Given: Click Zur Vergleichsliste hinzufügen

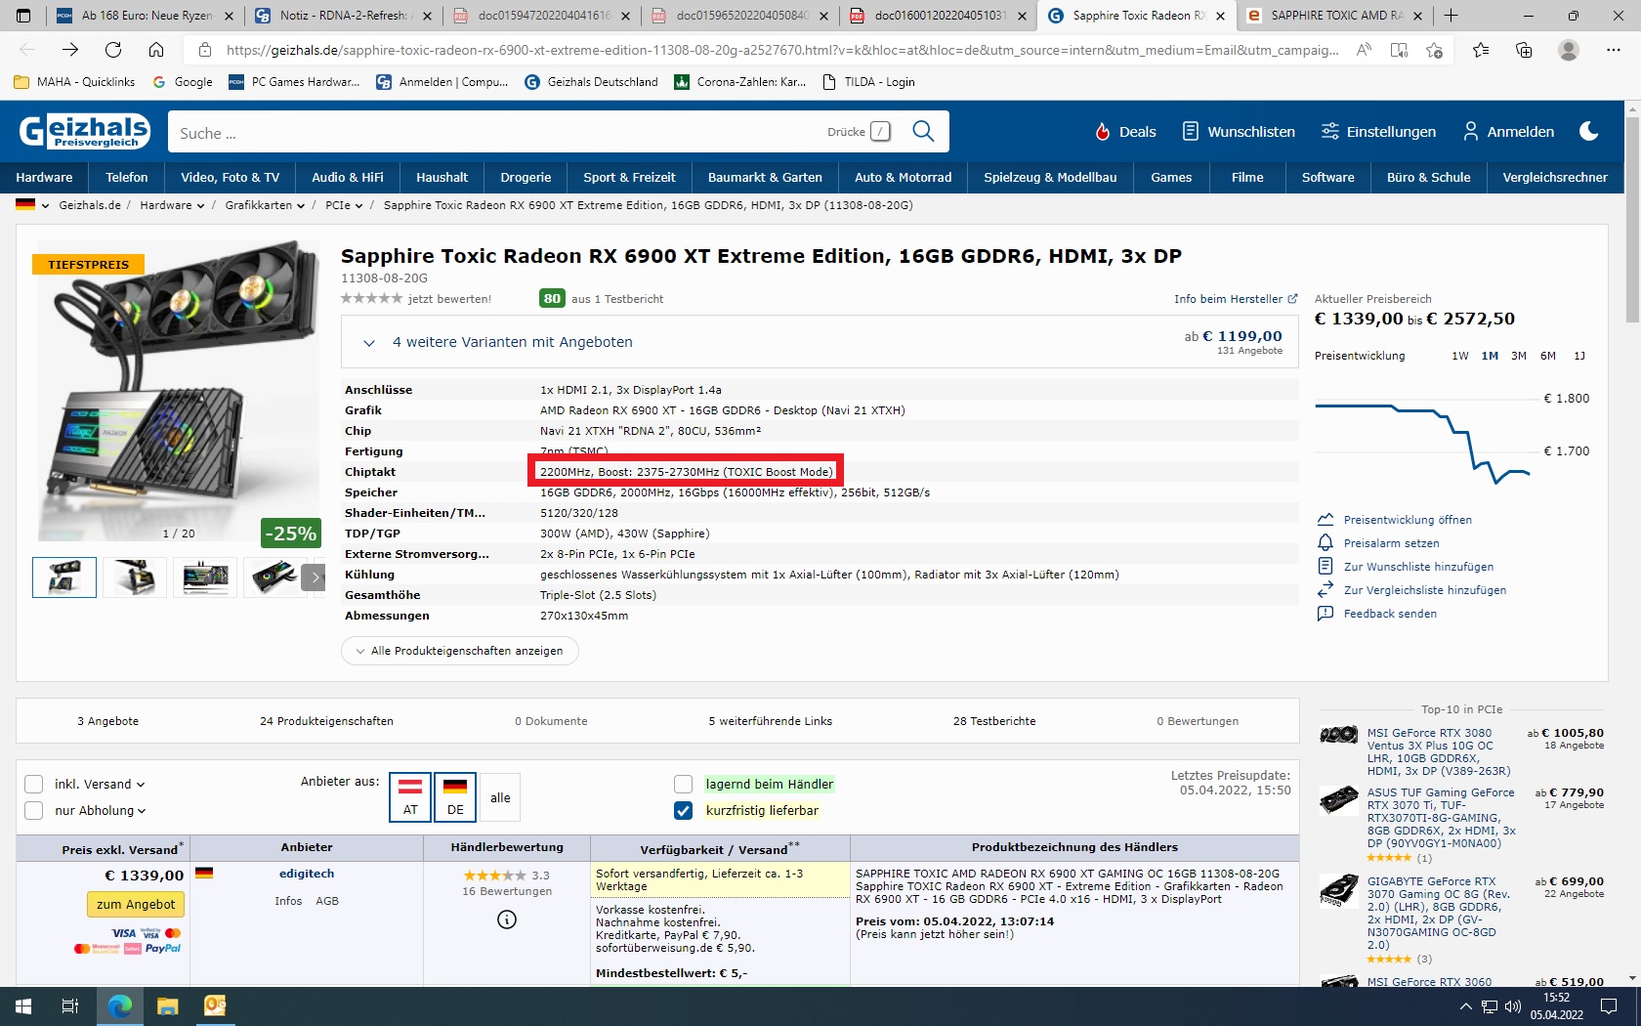Looking at the screenshot, I should [x=1425, y=590].
